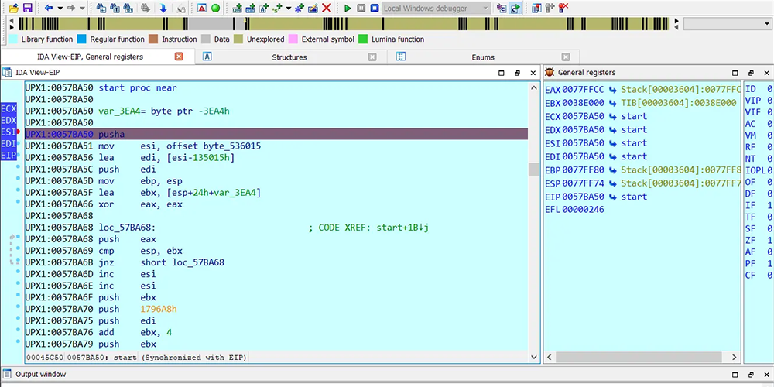
Task: Open the forward-arrow history dropdown
Action: (83, 9)
